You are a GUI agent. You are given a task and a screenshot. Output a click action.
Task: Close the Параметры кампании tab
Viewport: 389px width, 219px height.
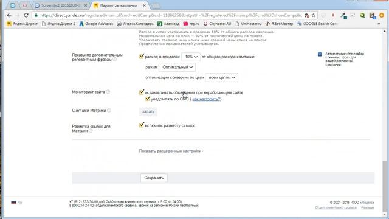(x=145, y=5)
